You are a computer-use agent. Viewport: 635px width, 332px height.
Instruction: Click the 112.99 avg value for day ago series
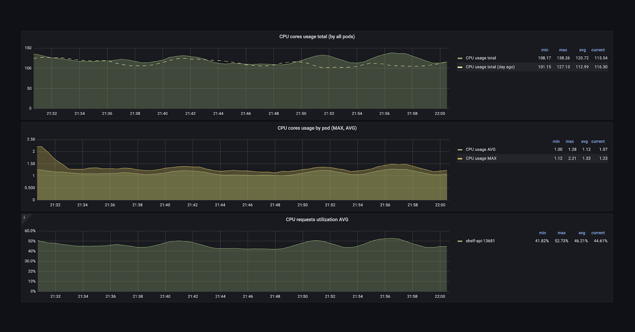(x=582, y=67)
